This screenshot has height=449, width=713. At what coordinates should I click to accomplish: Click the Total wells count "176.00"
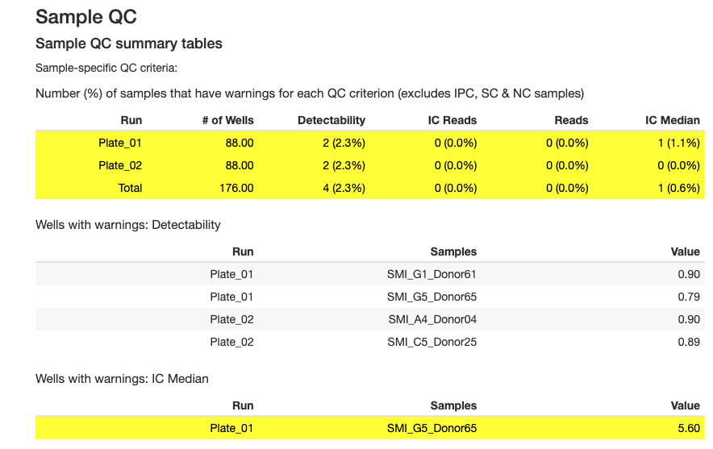pos(236,188)
